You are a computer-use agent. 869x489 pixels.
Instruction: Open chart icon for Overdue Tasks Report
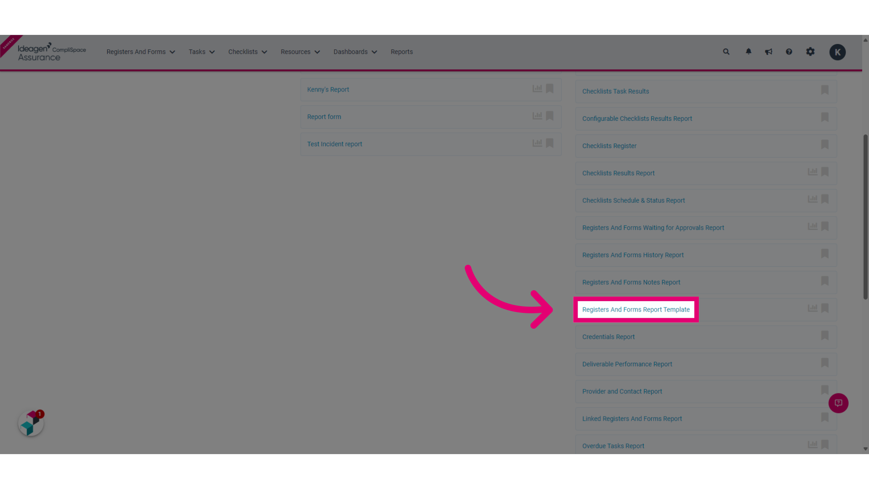(x=813, y=445)
